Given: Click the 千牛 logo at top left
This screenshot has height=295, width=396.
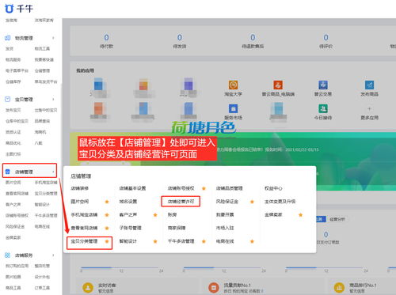Looking at the screenshot, I should coord(19,8).
